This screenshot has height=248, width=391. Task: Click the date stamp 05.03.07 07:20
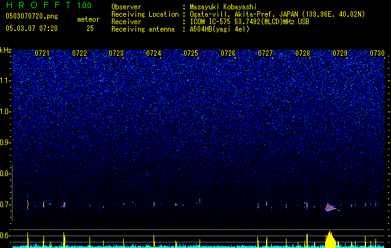[x=32, y=29]
